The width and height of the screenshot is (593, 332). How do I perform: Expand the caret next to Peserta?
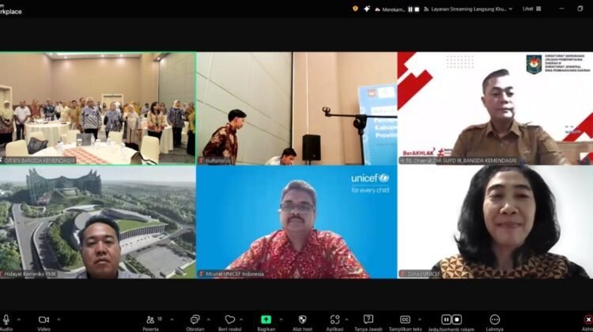click(172, 320)
